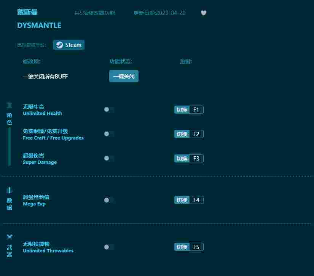The width and height of the screenshot is (314, 276).
Task: Enable Mega Exp toggle
Action: tap(109, 200)
